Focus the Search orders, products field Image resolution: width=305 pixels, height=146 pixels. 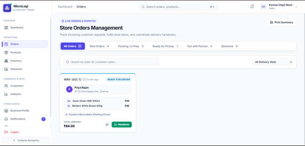179,7
